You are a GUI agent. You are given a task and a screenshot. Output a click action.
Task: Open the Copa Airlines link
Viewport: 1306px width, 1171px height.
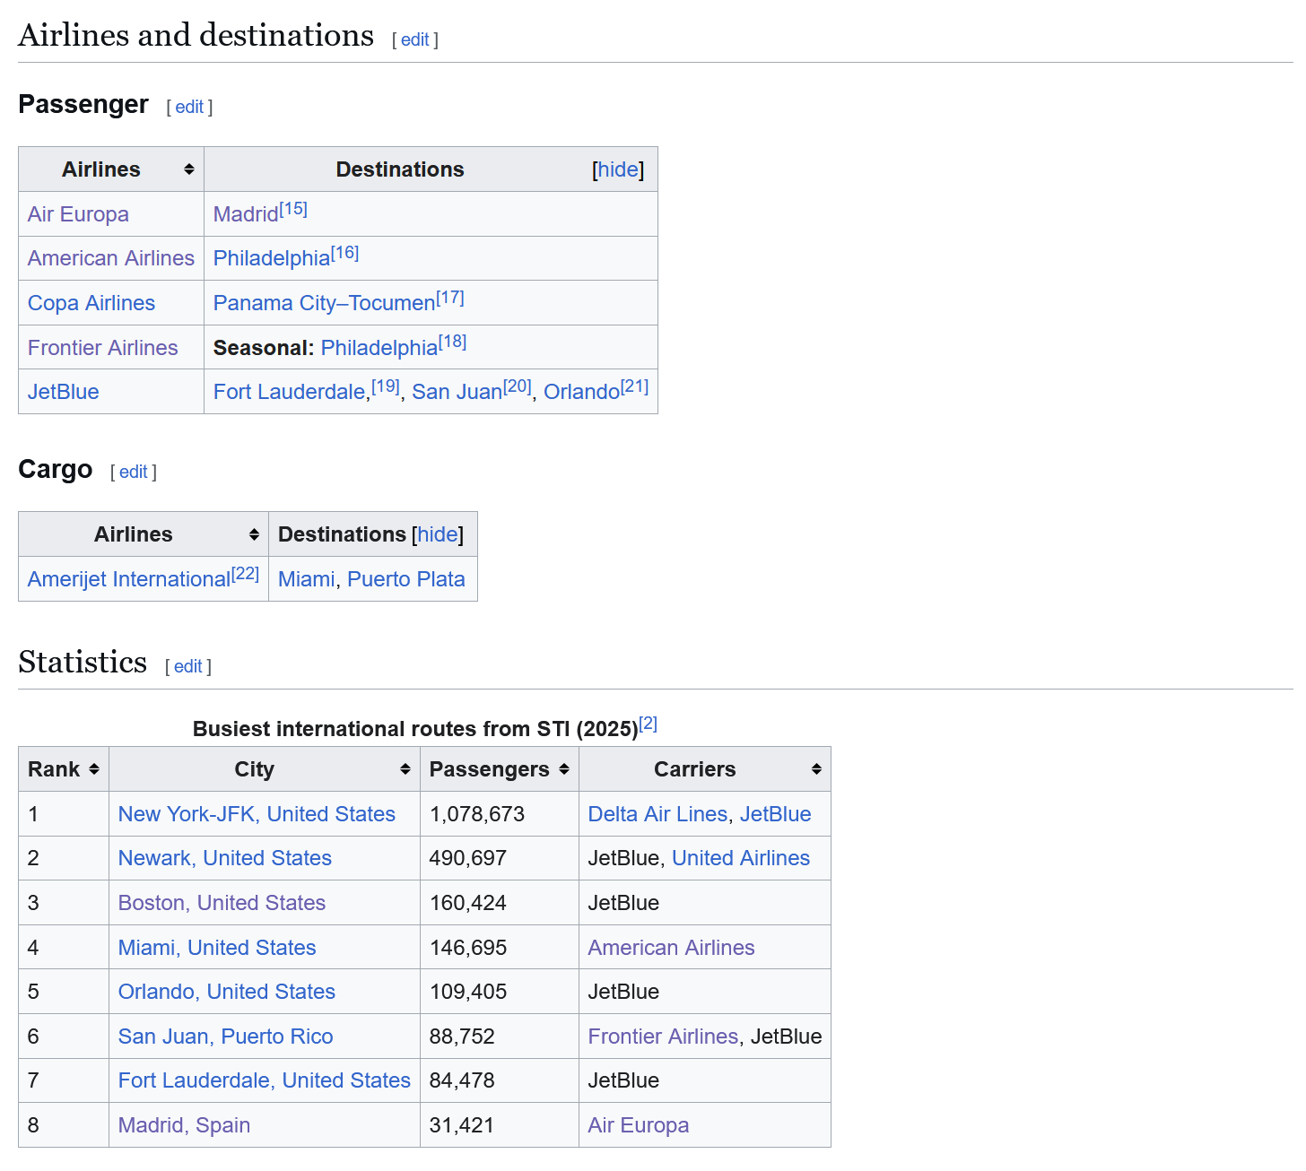[91, 303]
